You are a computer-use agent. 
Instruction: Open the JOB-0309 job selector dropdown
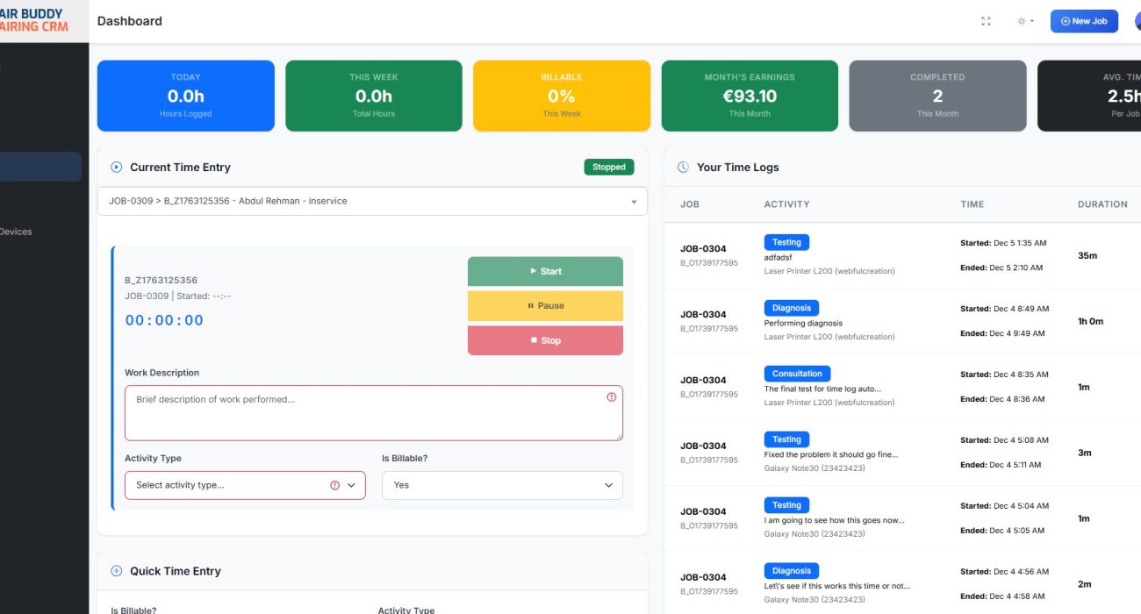tap(372, 201)
